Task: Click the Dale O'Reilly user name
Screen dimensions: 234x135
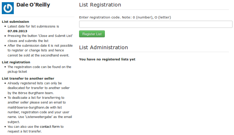Action: pyautogui.click(x=33, y=5)
